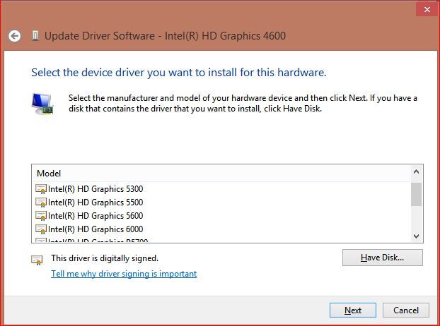Click the certificate icon beside HD Graphics 5300
Screen dimensions: 440x326
(41, 189)
